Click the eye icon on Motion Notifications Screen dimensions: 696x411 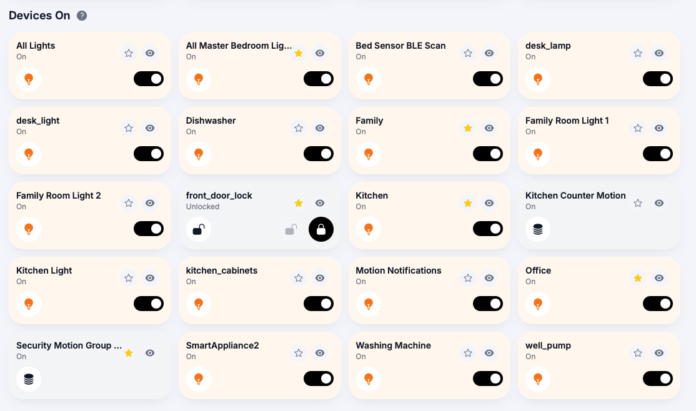tap(490, 278)
